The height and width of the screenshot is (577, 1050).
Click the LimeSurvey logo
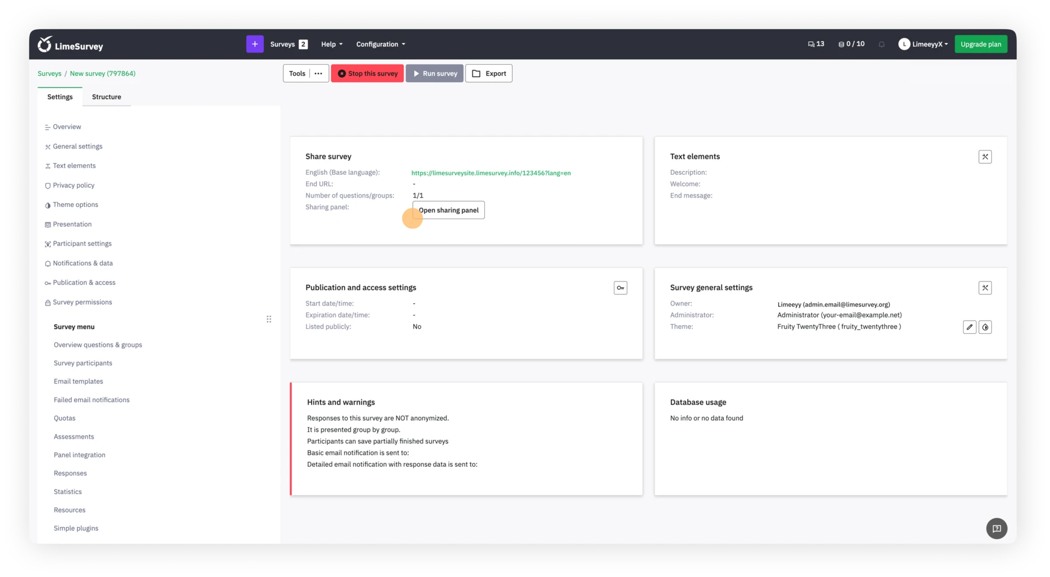click(71, 45)
